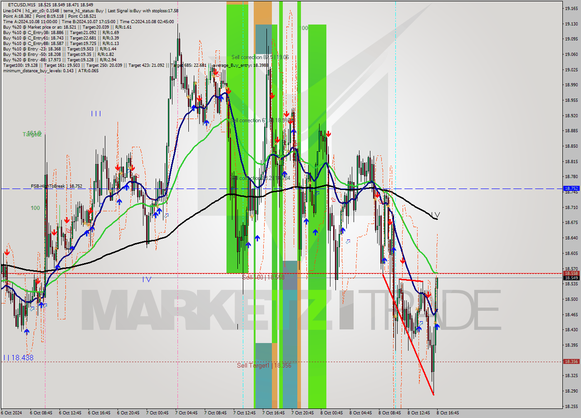Image resolution: width=581 pixels, height=418 pixels.
Task: Select the 'Buy %10 @ C_Entry38: 18.886' line
Action: [61, 32]
